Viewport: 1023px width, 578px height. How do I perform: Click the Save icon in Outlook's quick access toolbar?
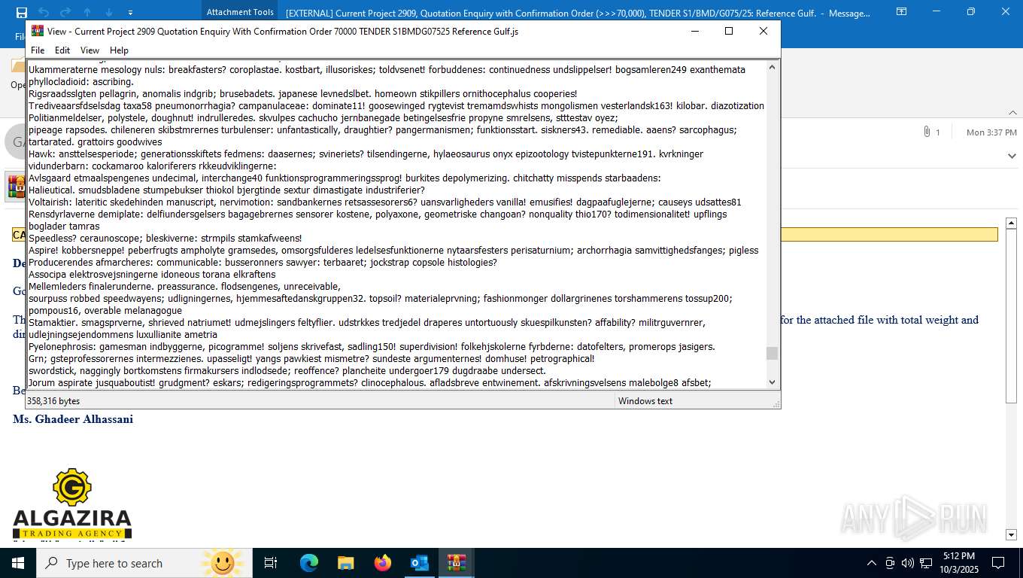21,12
